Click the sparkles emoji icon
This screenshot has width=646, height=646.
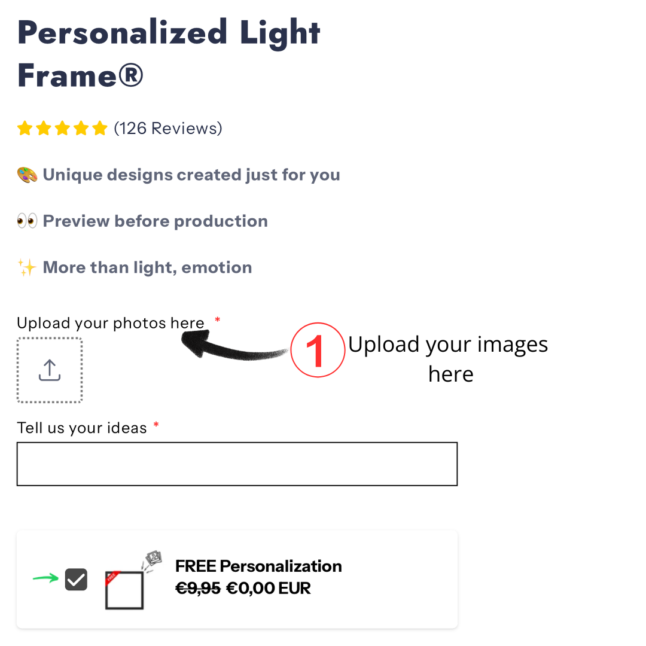click(x=27, y=267)
